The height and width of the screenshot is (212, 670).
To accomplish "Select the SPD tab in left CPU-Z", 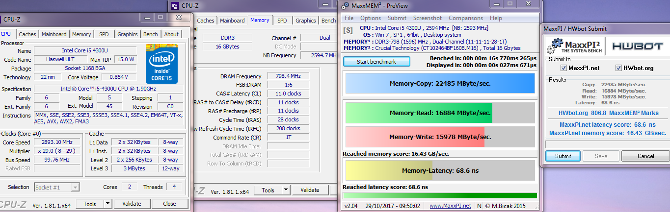I will pos(104,34).
